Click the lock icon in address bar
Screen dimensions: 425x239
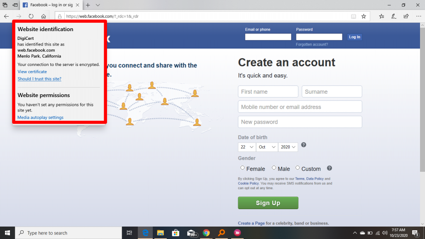60,17
